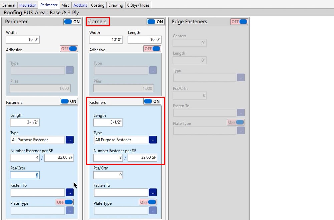The height and width of the screenshot is (220, 334).
Task: Open the Costing tab
Action: click(x=98, y=5)
